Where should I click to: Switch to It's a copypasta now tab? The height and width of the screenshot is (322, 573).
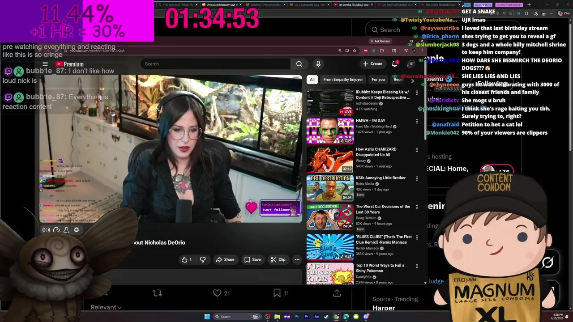coord(308,4)
